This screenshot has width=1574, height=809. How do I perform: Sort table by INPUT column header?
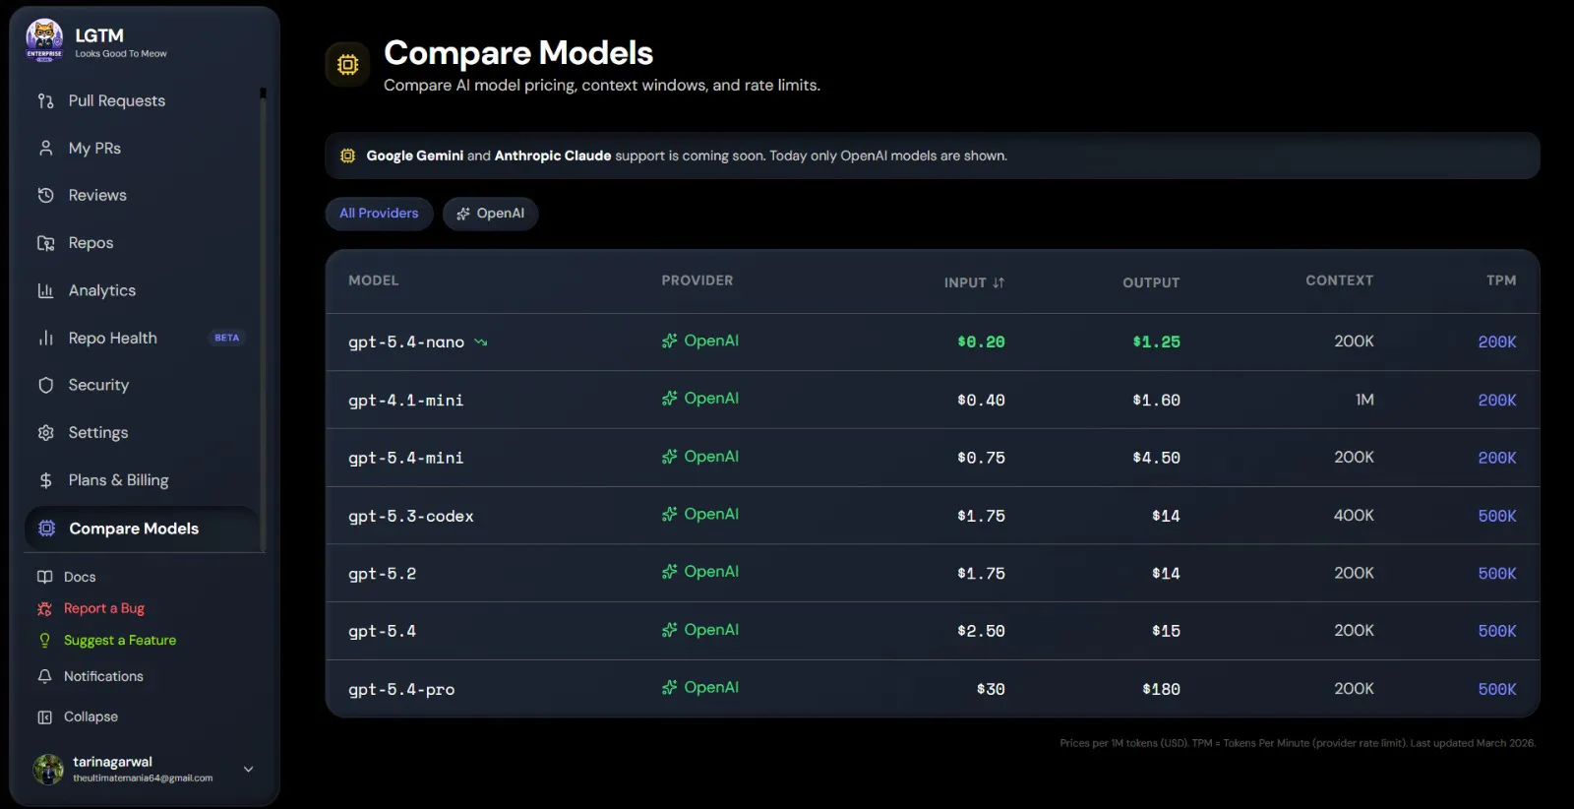click(x=974, y=282)
